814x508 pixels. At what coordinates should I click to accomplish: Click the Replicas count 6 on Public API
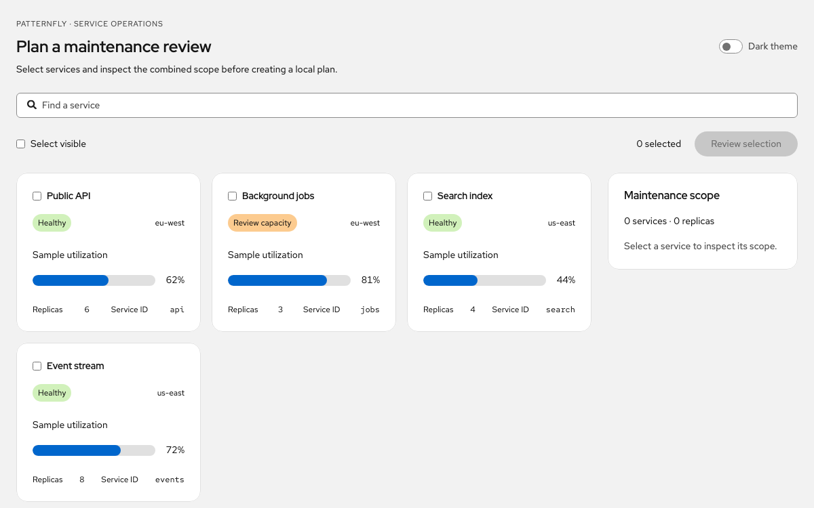(87, 310)
